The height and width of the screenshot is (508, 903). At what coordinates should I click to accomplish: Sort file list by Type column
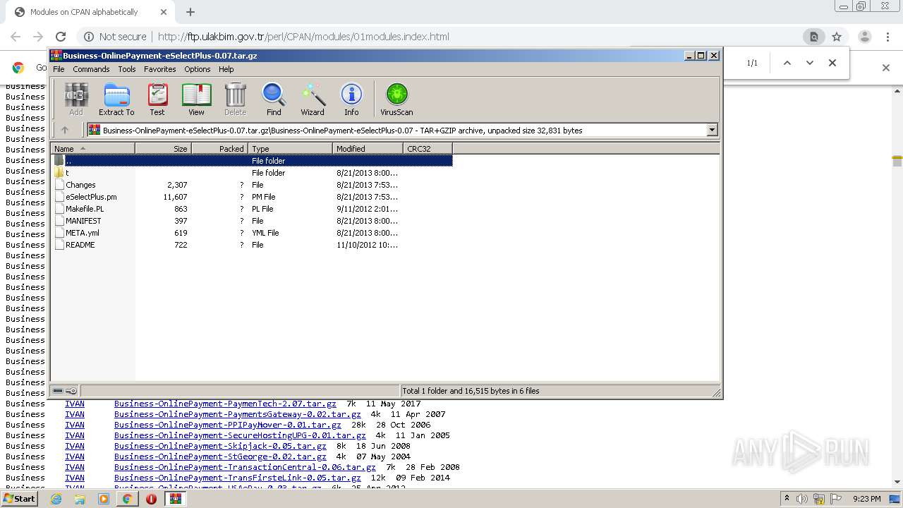(290, 149)
